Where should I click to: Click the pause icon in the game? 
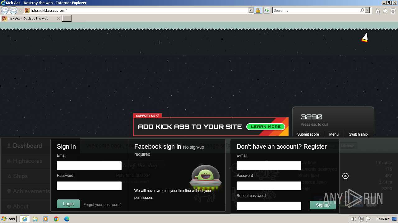click(160, 42)
